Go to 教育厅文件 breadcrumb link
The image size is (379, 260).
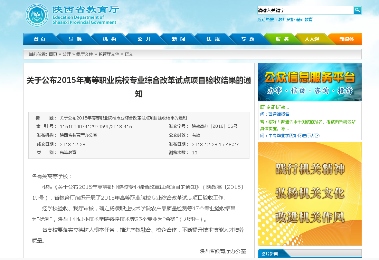point(109,54)
